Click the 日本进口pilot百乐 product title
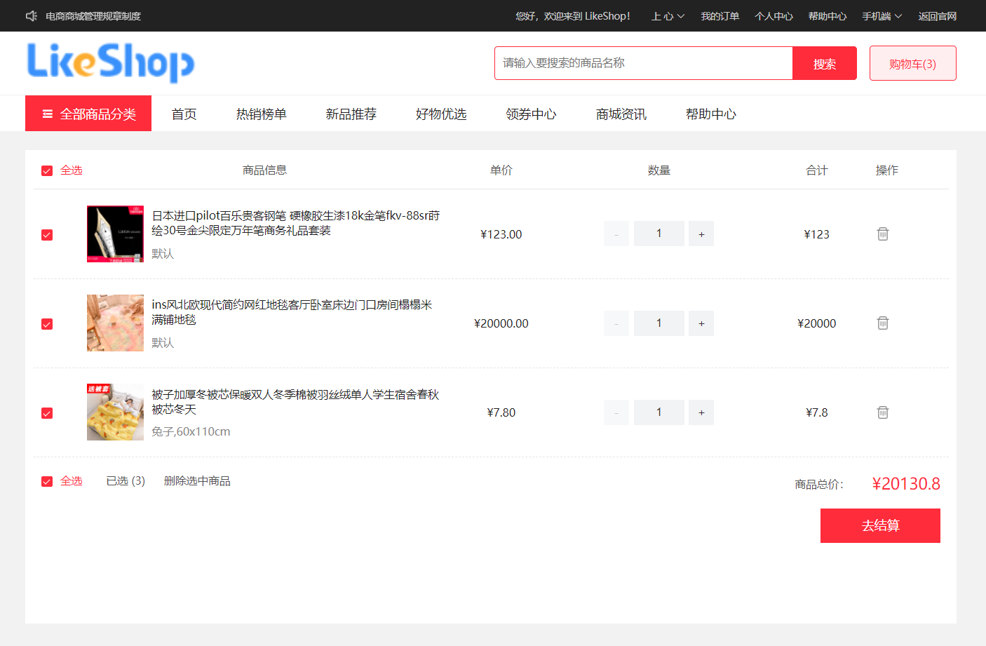 pyautogui.click(x=295, y=223)
